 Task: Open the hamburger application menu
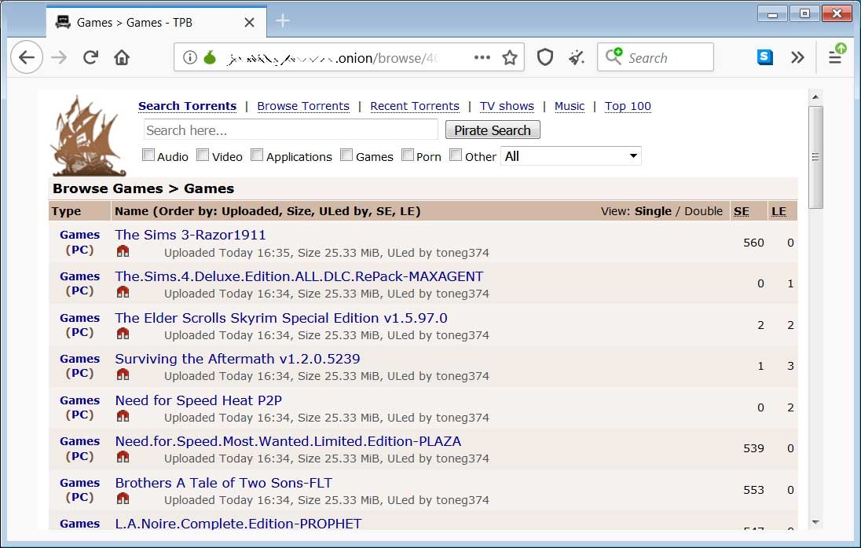click(x=835, y=57)
